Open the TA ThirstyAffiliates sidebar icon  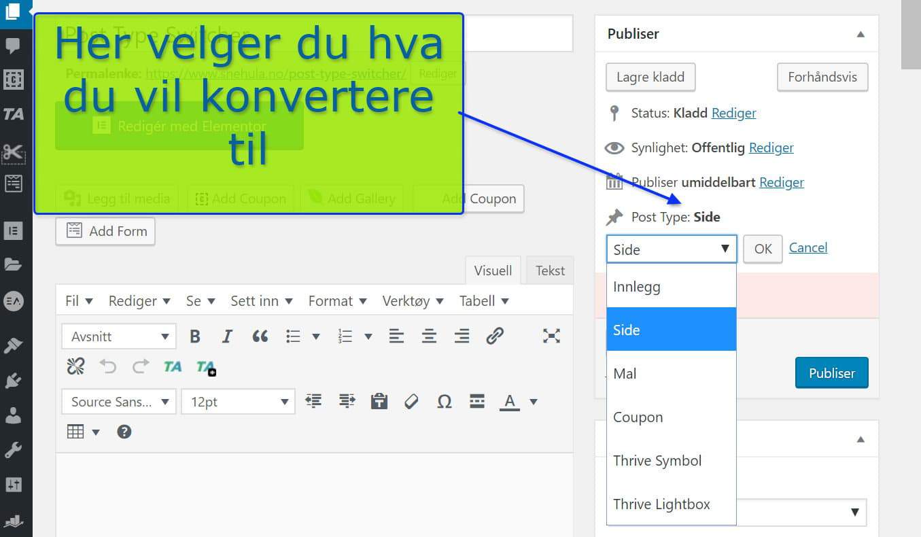tap(13, 114)
